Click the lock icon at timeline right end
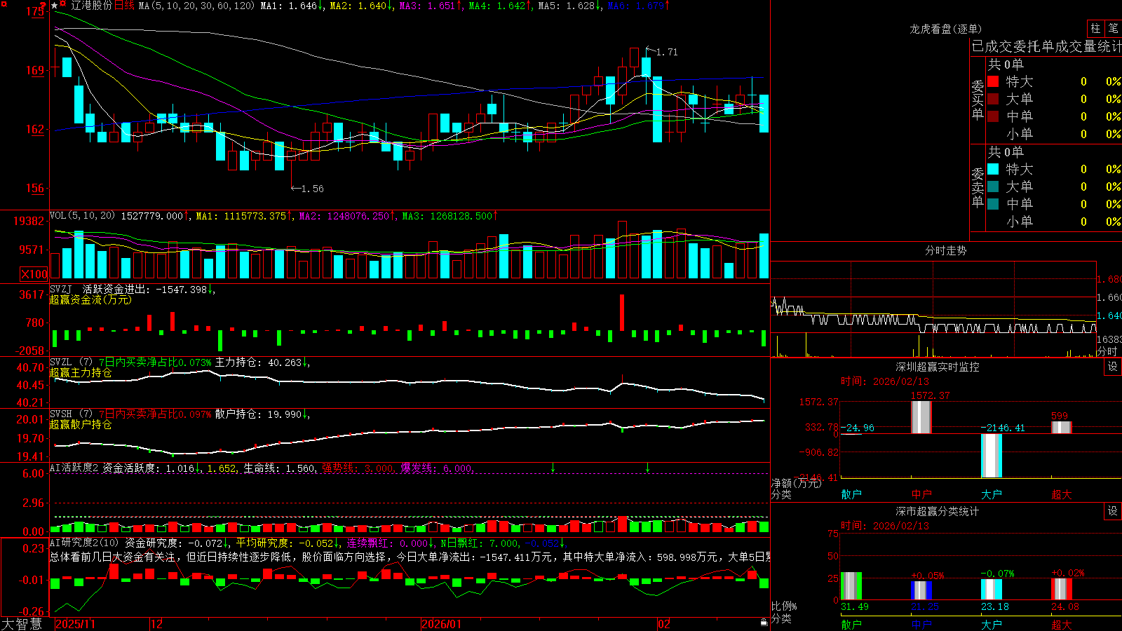This screenshot has width=1122, height=631. (764, 623)
